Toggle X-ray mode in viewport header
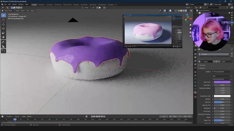Screen dimensions: 234x131 pyautogui.click(x=175, y=11)
